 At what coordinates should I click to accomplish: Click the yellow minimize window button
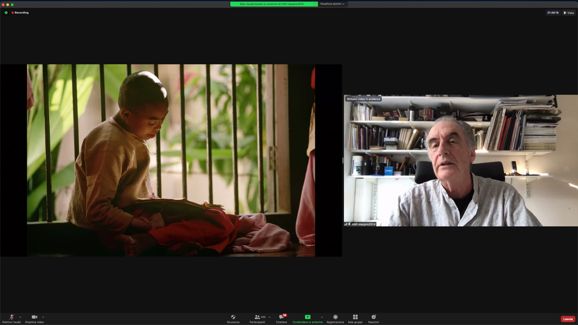coord(8,5)
